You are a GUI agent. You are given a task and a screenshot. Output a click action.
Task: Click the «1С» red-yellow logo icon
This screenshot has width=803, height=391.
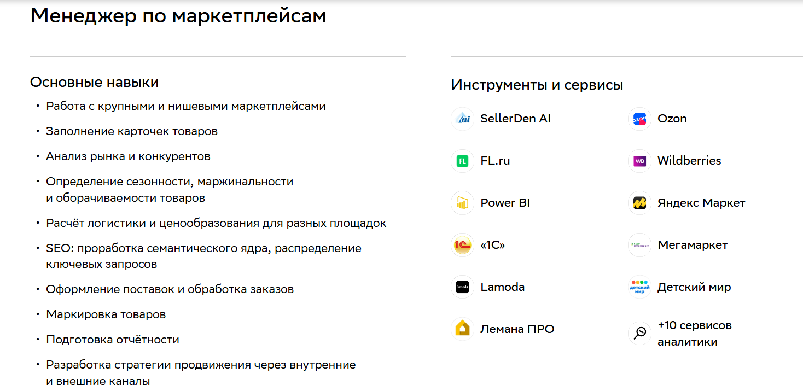coord(462,245)
